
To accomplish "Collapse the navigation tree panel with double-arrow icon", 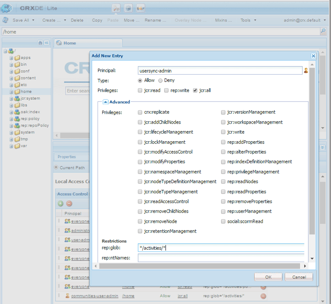I will (x=46, y=43).
